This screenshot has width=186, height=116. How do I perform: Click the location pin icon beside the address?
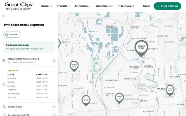[4, 61]
